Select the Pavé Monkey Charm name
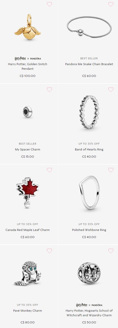Viewport: 118px width, 328px height. point(28,311)
